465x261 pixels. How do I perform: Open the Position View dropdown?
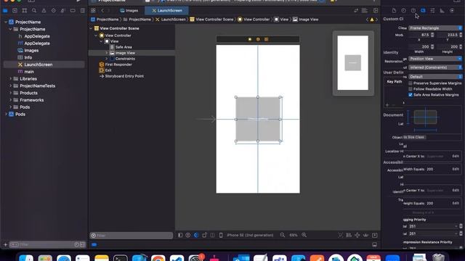435,59
